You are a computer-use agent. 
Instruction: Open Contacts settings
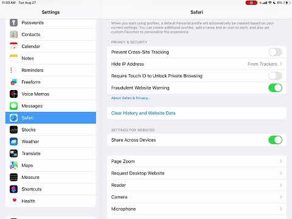tap(50, 35)
